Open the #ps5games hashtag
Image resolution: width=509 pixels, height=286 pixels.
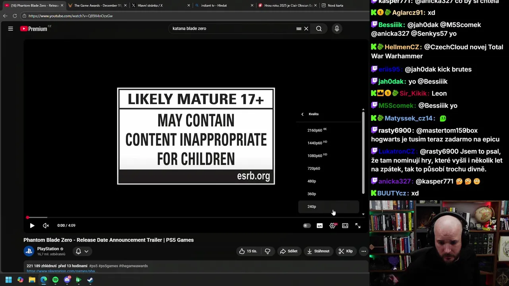coord(108,266)
